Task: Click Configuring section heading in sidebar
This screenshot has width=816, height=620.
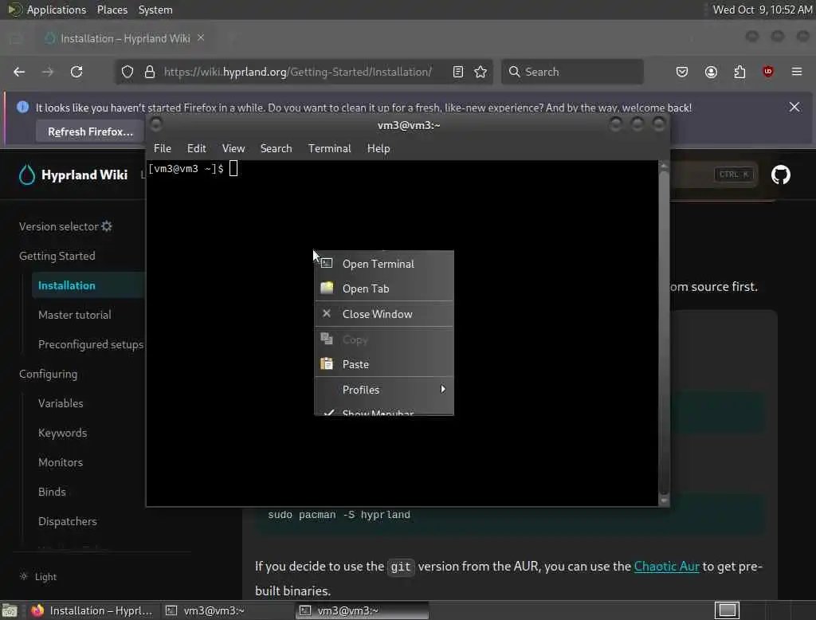Action: [x=49, y=374]
